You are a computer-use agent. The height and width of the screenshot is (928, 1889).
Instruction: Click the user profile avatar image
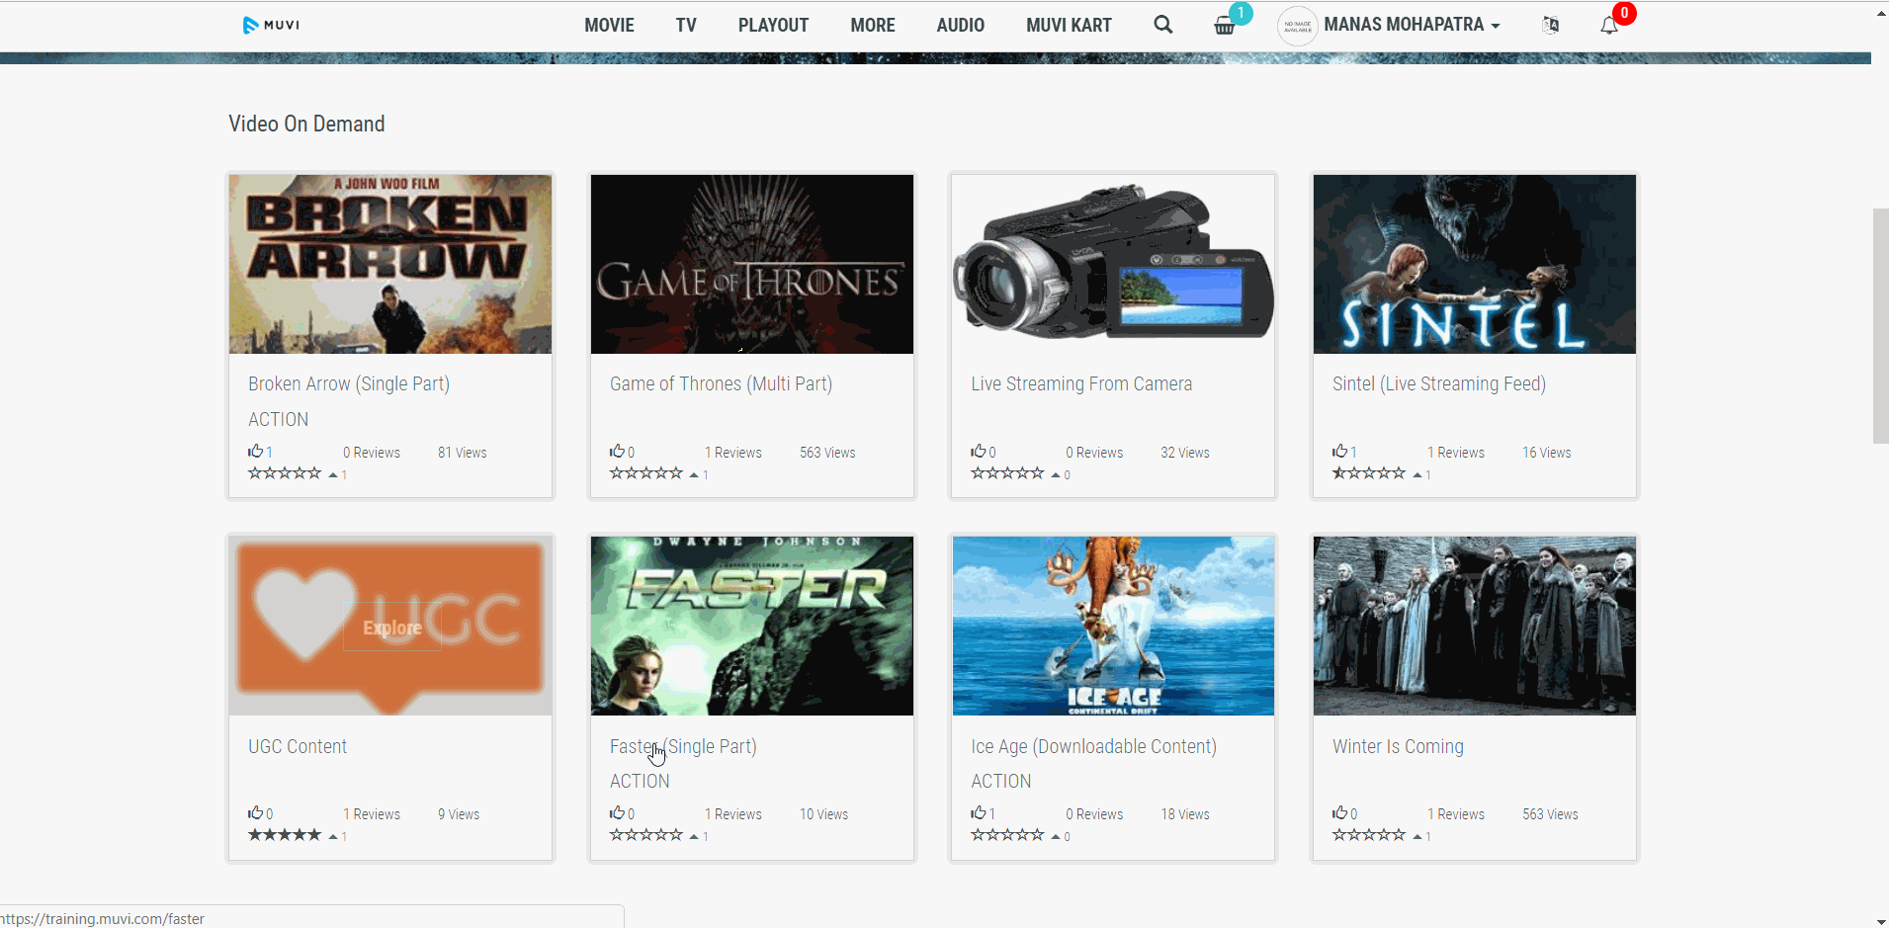pyautogui.click(x=1297, y=26)
